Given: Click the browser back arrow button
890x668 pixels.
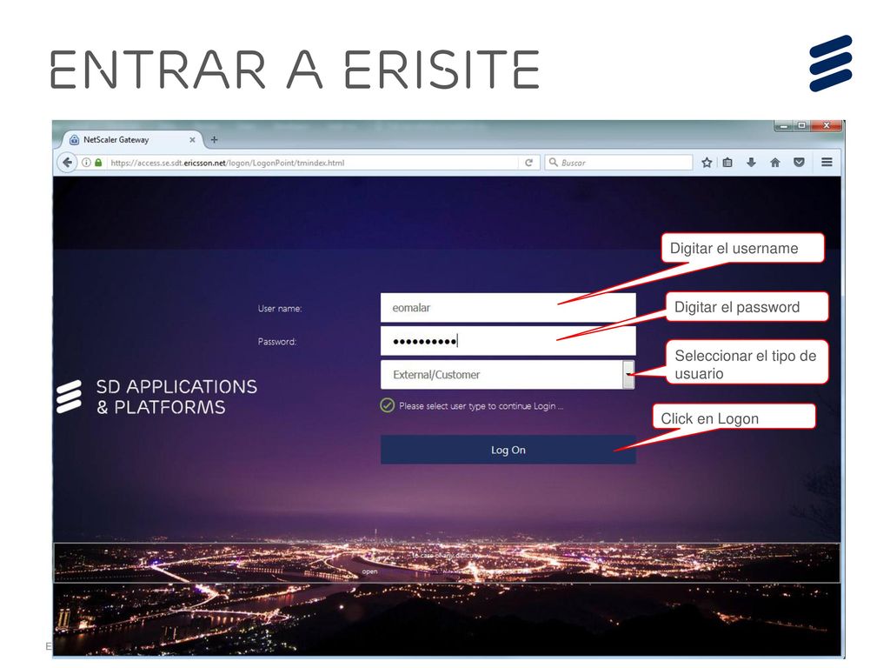Looking at the screenshot, I should tap(68, 163).
